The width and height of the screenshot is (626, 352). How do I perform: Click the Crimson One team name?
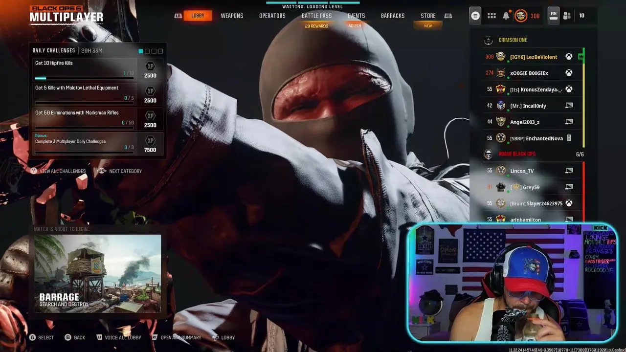513,40
